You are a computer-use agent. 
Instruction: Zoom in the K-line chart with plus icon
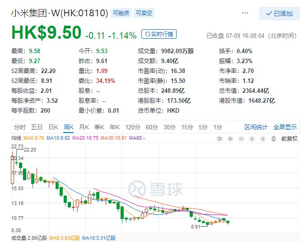pyautogui.click(x=230, y=139)
